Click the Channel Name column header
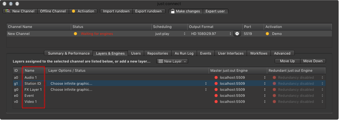The height and width of the screenshot is (126, 345). pos(39,27)
